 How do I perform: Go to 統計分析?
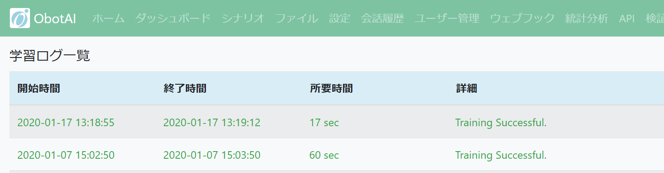coord(587,18)
